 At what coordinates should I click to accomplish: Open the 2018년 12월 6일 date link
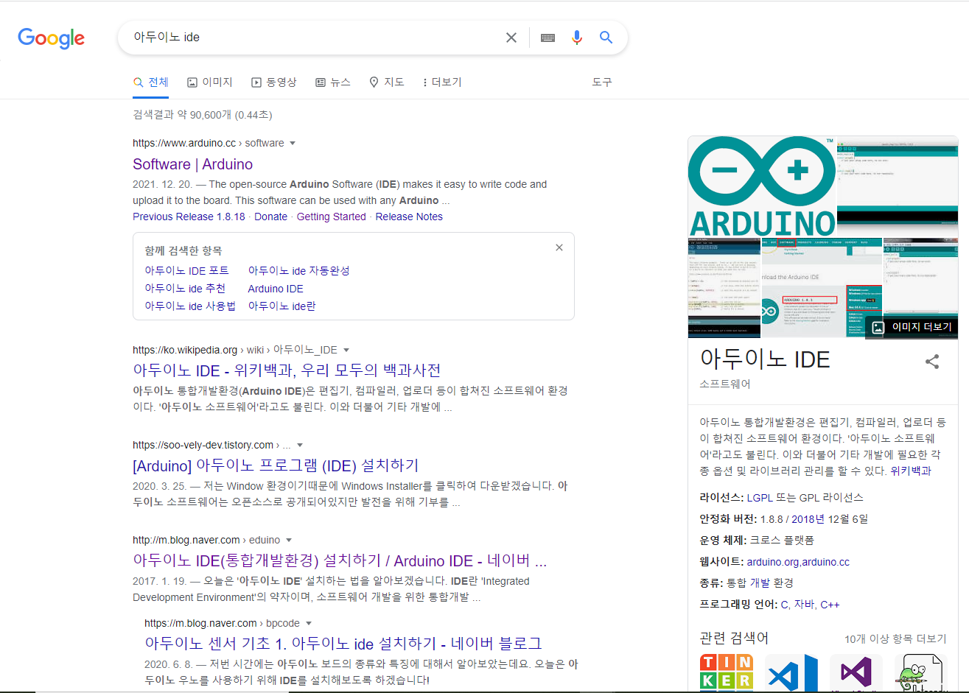coord(830,519)
